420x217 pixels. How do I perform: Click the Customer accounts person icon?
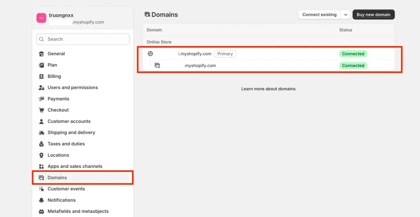coord(41,122)
